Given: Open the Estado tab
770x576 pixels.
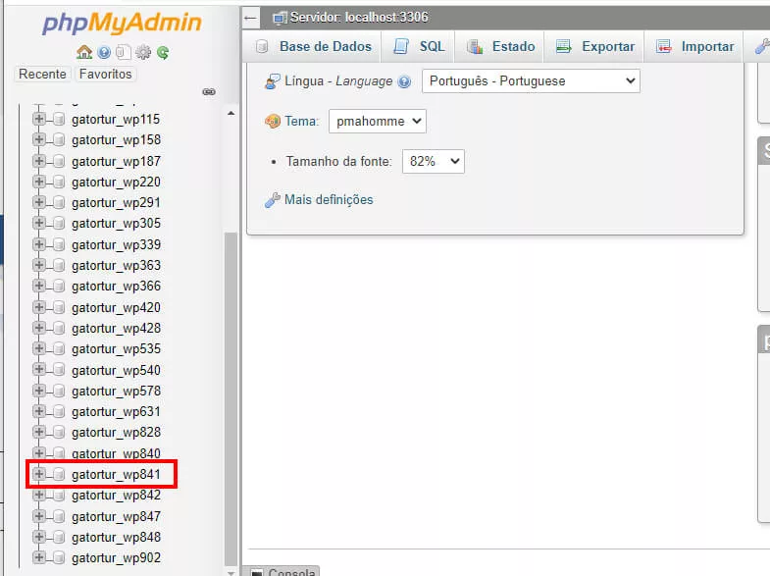Looking at the screenshot, I should pyautogui.click(x=500, y=47).
